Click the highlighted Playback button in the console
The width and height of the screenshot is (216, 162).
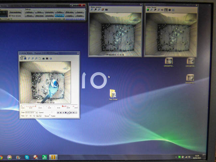point(59,16)
